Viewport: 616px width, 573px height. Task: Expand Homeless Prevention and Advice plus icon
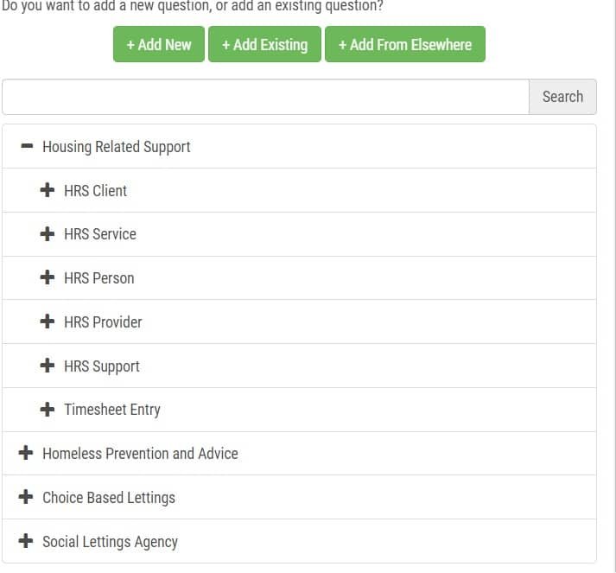(x=26, y=453)
